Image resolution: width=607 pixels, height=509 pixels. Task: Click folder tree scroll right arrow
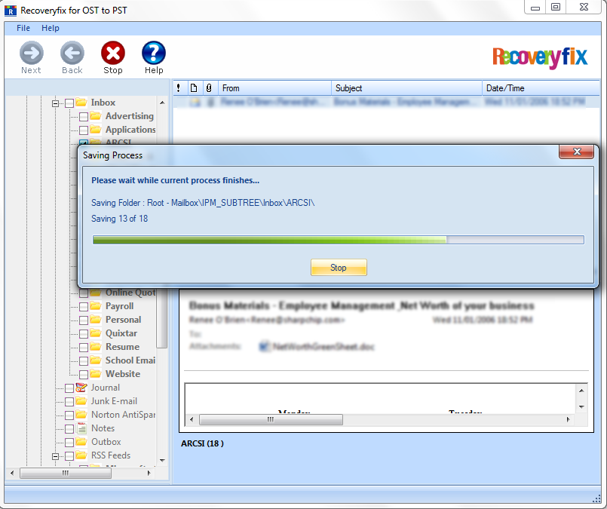tap(149, 473)
